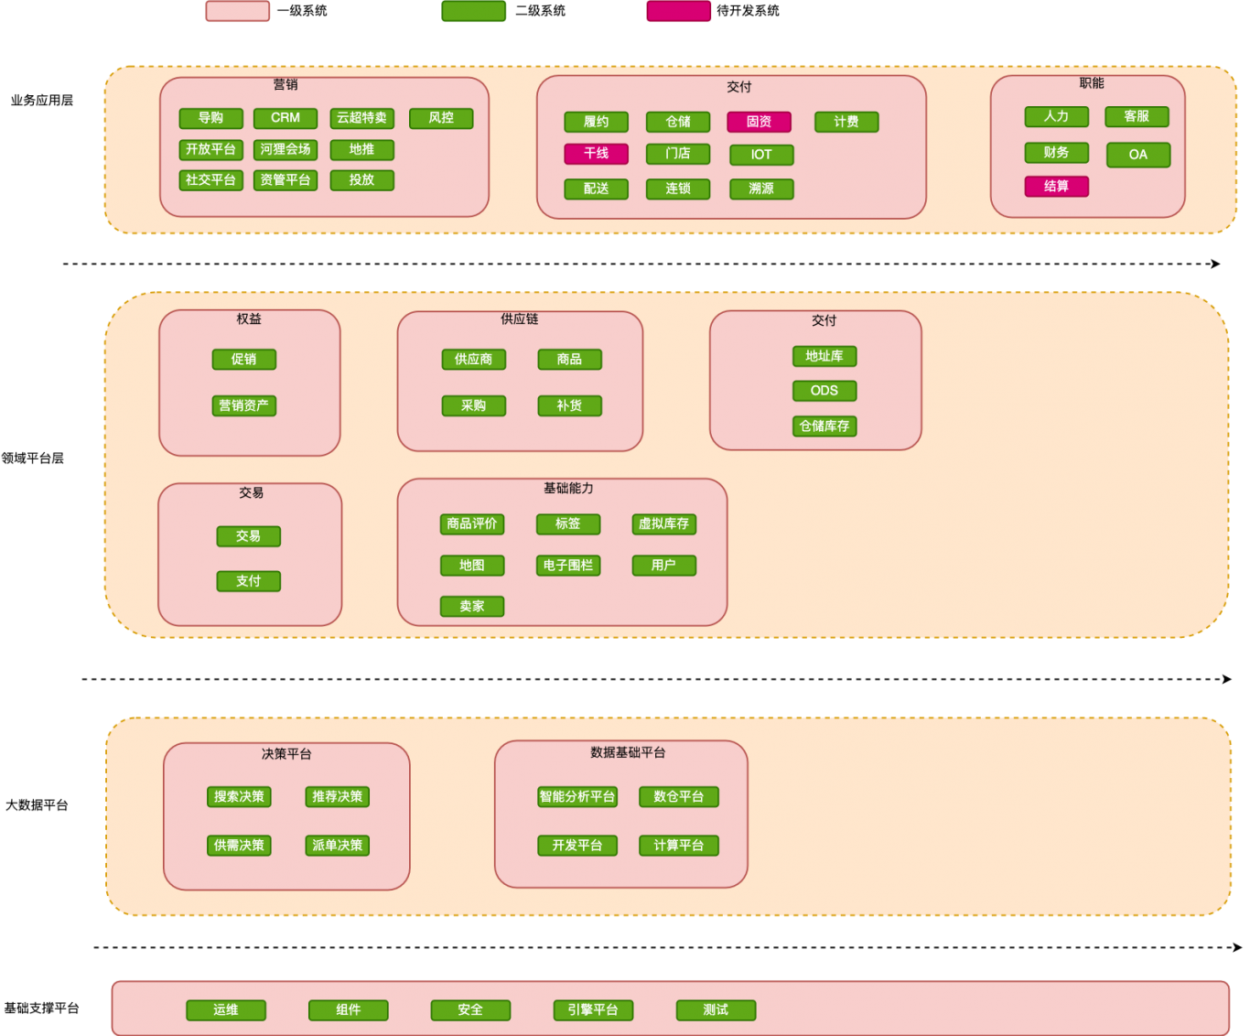Select the 测试 box
Image resolution: width=1250 pixels, height=1036 pixels.
[716, 1010]
